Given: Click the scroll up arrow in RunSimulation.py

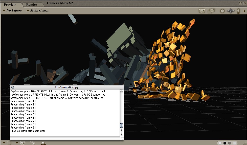Looking at the screenshot, I should pos(121,130).
